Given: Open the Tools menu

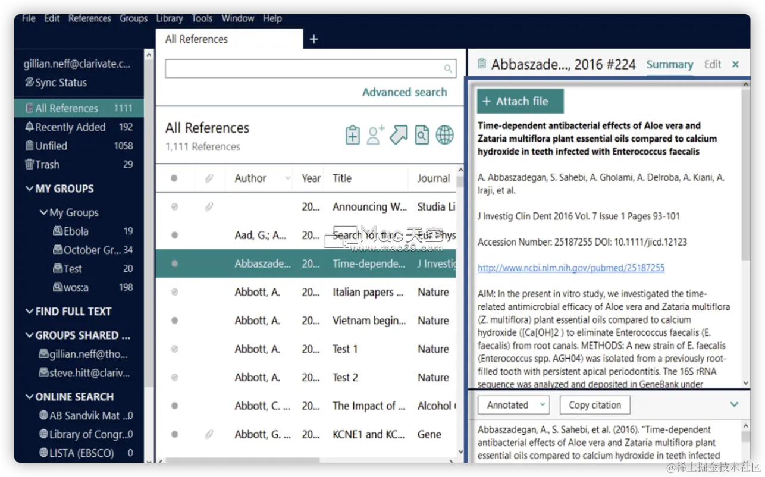Looking at the screenshot, I should pyautogui.click(x=202, y=18).
